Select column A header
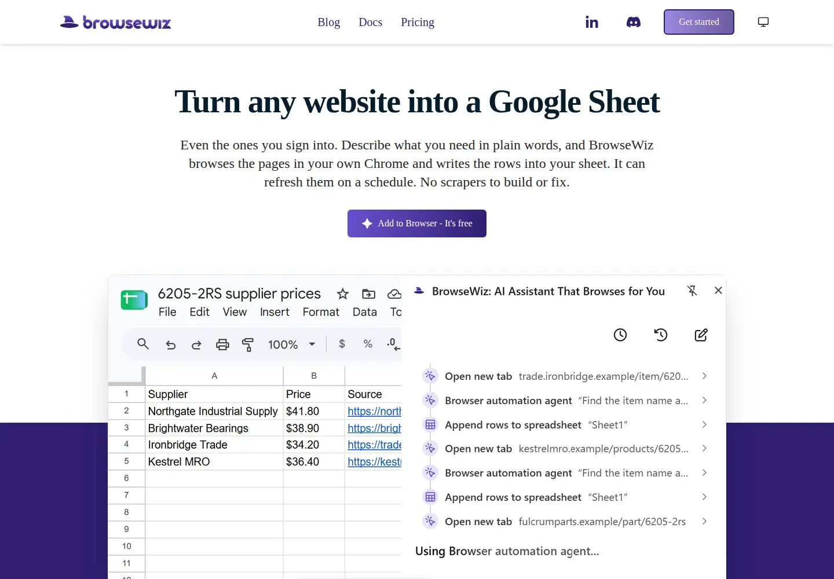This screenshot has width=834, height=579. point(214,376)
